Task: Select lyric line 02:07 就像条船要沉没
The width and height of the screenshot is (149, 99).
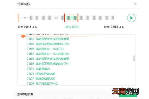Action: (41, 79)
